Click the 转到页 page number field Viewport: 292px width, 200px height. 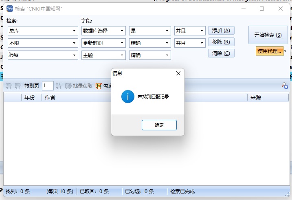click(48, 86)
